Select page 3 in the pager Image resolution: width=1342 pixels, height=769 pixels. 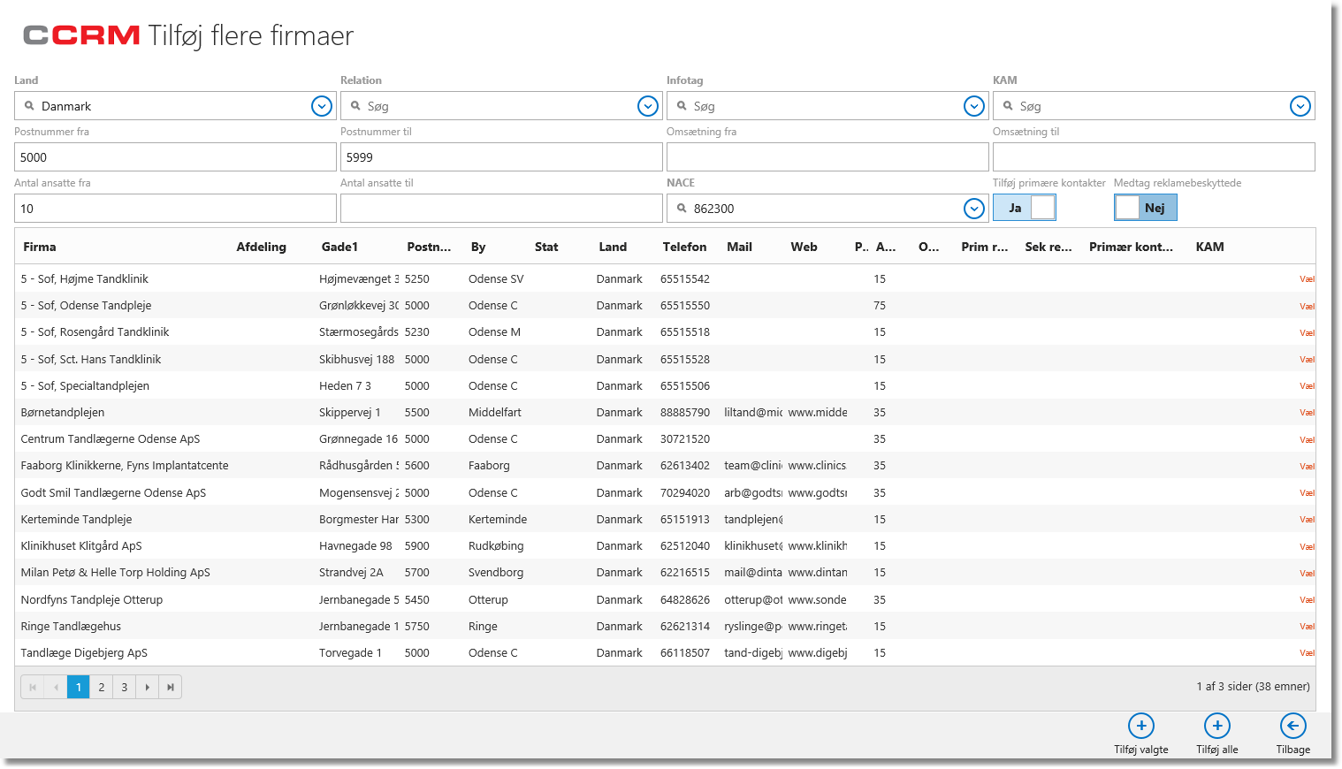tap(125, 687)
